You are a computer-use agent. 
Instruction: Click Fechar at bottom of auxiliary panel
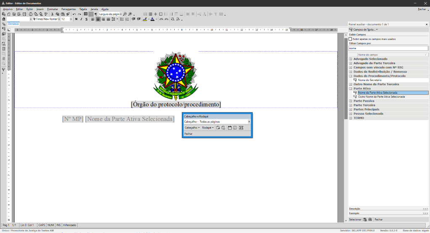378,220
